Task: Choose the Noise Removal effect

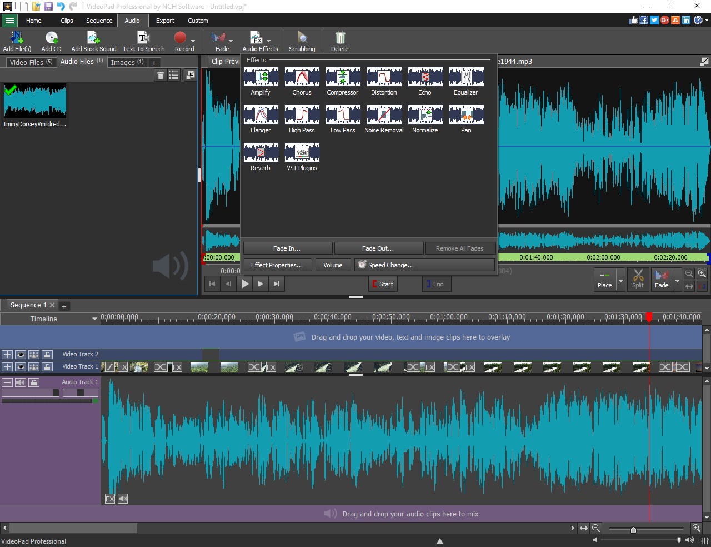Action: 384,118
